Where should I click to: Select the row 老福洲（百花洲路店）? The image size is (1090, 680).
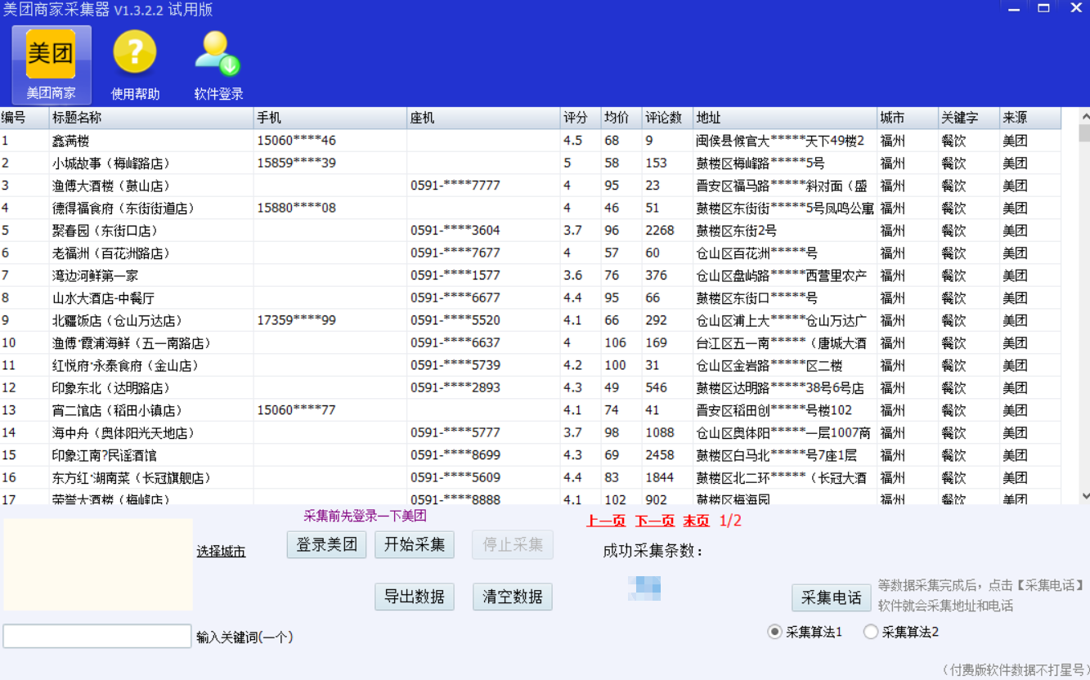point(531,253)
